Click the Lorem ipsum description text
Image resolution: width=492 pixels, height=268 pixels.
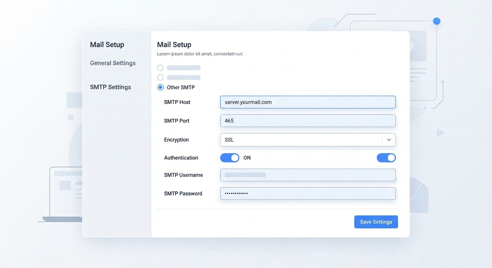[200, 54]
